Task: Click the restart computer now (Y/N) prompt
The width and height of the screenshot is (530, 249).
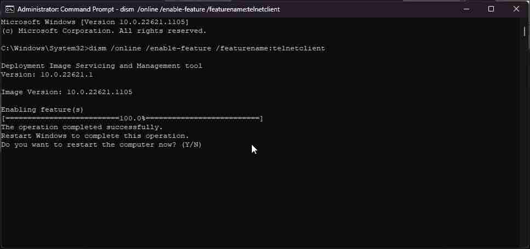Action: (101, 144)
